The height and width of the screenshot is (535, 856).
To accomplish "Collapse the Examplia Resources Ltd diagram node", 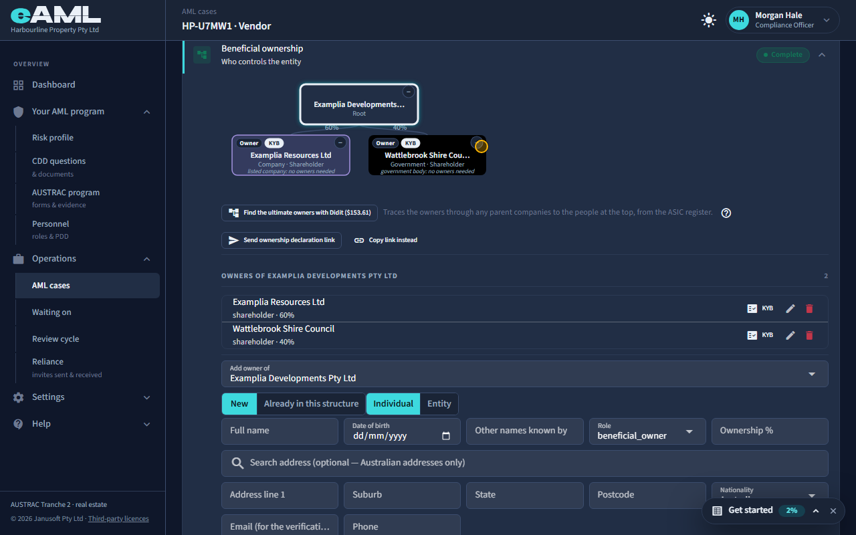I will (x=340, y=142).
